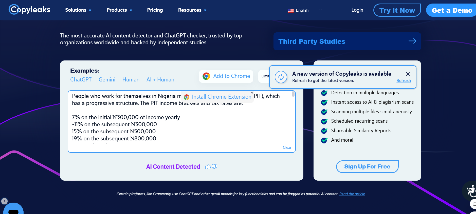Open the English language dropdown
Screen dimensions: 476x214
click(305, 10)
